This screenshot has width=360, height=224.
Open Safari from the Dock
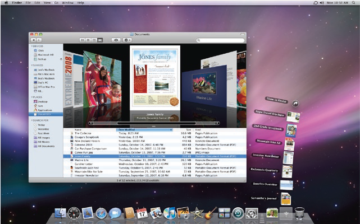pos(101,213)
